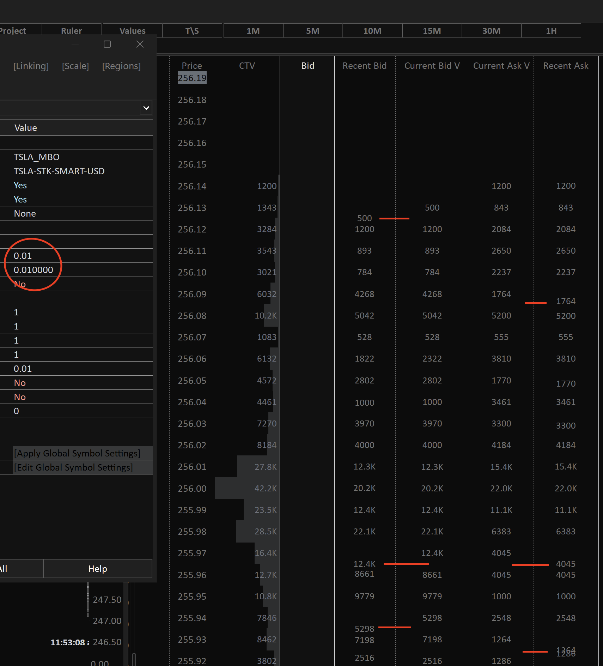The height and width of the screenshot is (666, 603).
Task: Select the TSLA_MBO value field
Action: pyautogui.click(x=83, y=157)
